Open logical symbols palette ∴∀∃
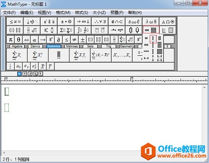This screenshot has height=163, width=209. [x=100, y=22]
